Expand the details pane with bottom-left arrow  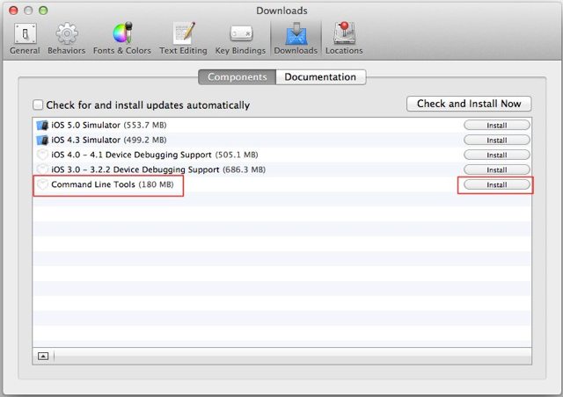point(43,355)
